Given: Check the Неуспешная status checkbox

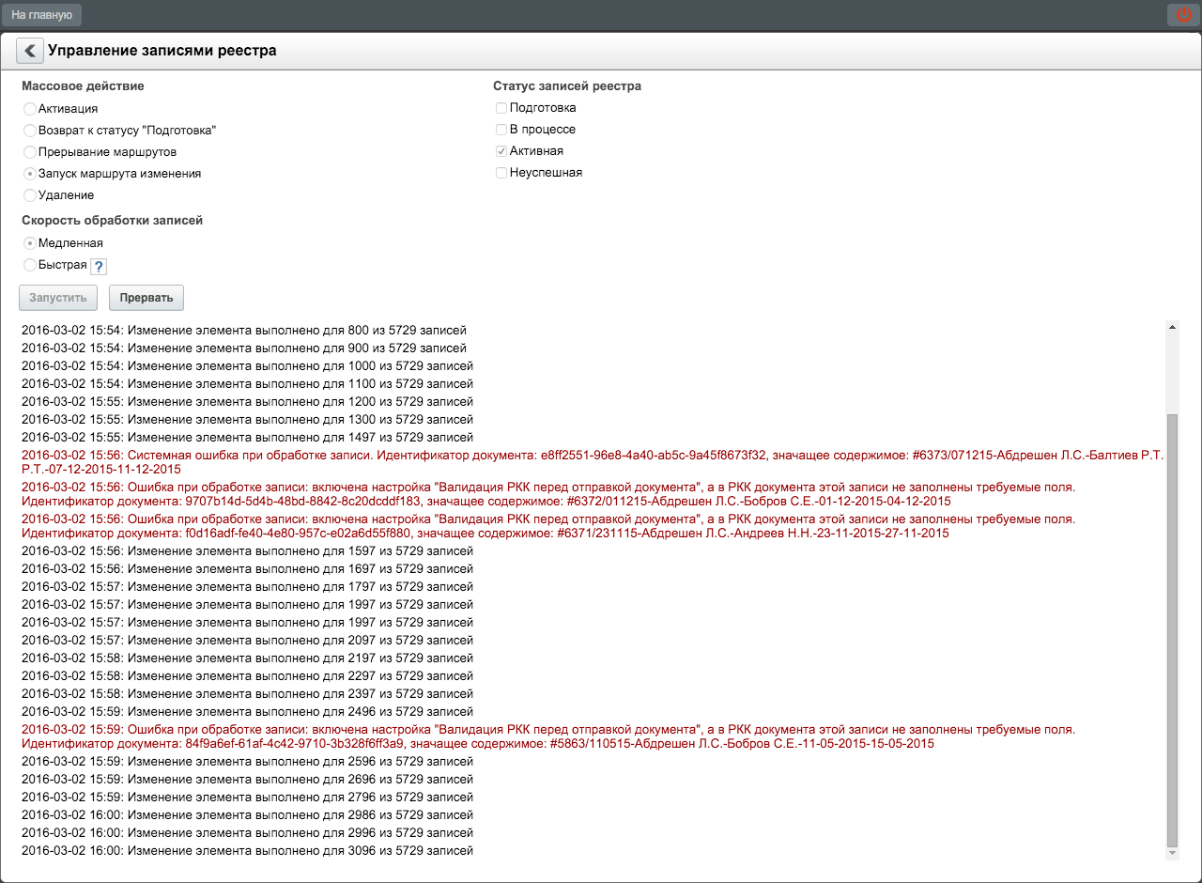Looking at the screenshot, I should click(x=501, y=173).
